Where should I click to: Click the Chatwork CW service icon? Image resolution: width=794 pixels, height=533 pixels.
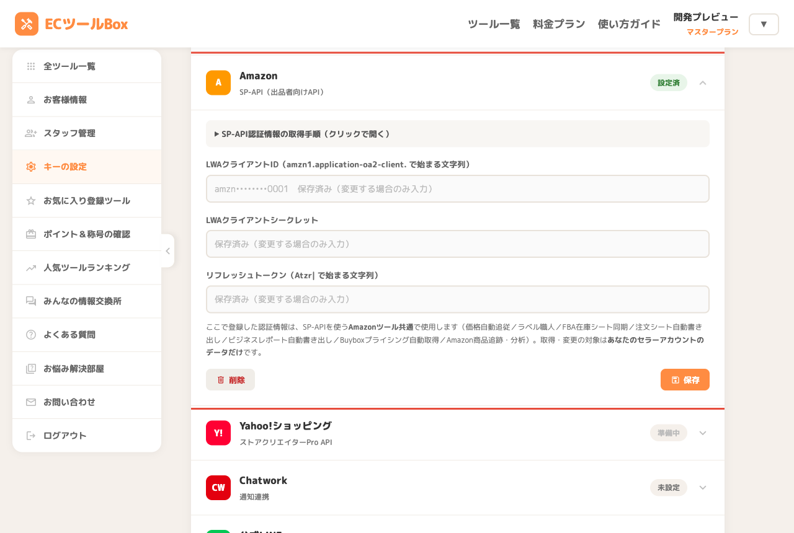point(218,488)
